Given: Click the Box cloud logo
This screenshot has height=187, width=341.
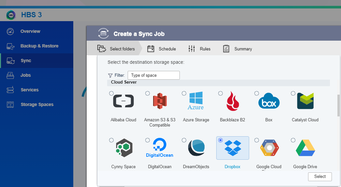Looking at the screenshot, I should (269, 101).
